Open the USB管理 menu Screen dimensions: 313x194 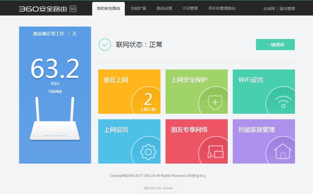point(190,8)
